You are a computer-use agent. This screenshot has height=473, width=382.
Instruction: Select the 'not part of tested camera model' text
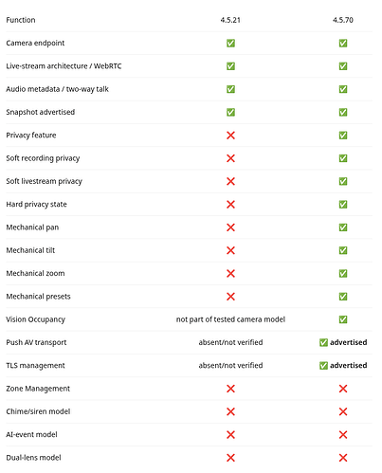point(230,319)
